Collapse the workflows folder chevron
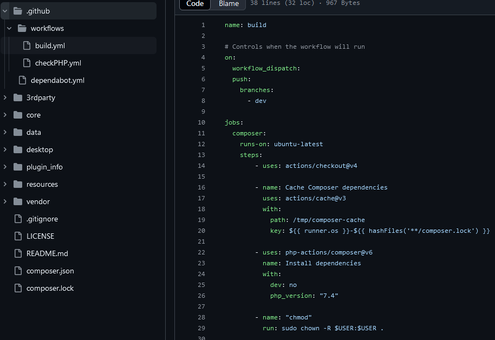Image resolution: width=495 pixels, height=340 pixels. pyautogui.click(x=9, y=28)
